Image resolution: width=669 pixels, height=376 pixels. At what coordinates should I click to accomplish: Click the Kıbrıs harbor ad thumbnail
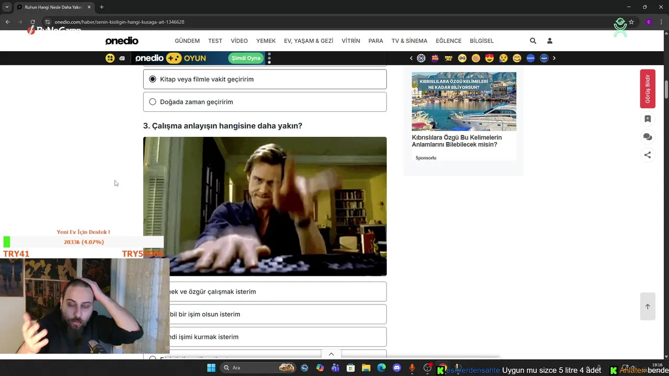coord(464,101)
